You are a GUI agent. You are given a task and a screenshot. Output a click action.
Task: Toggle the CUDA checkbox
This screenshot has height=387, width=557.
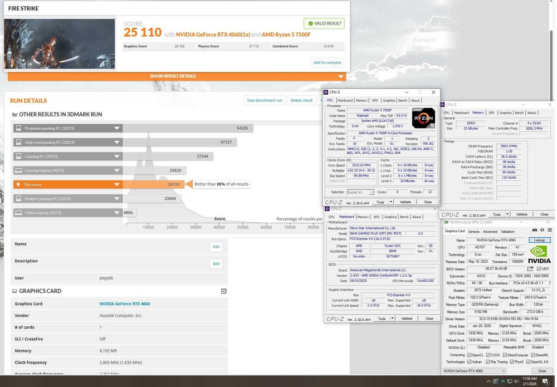click(x=488, y=355)
